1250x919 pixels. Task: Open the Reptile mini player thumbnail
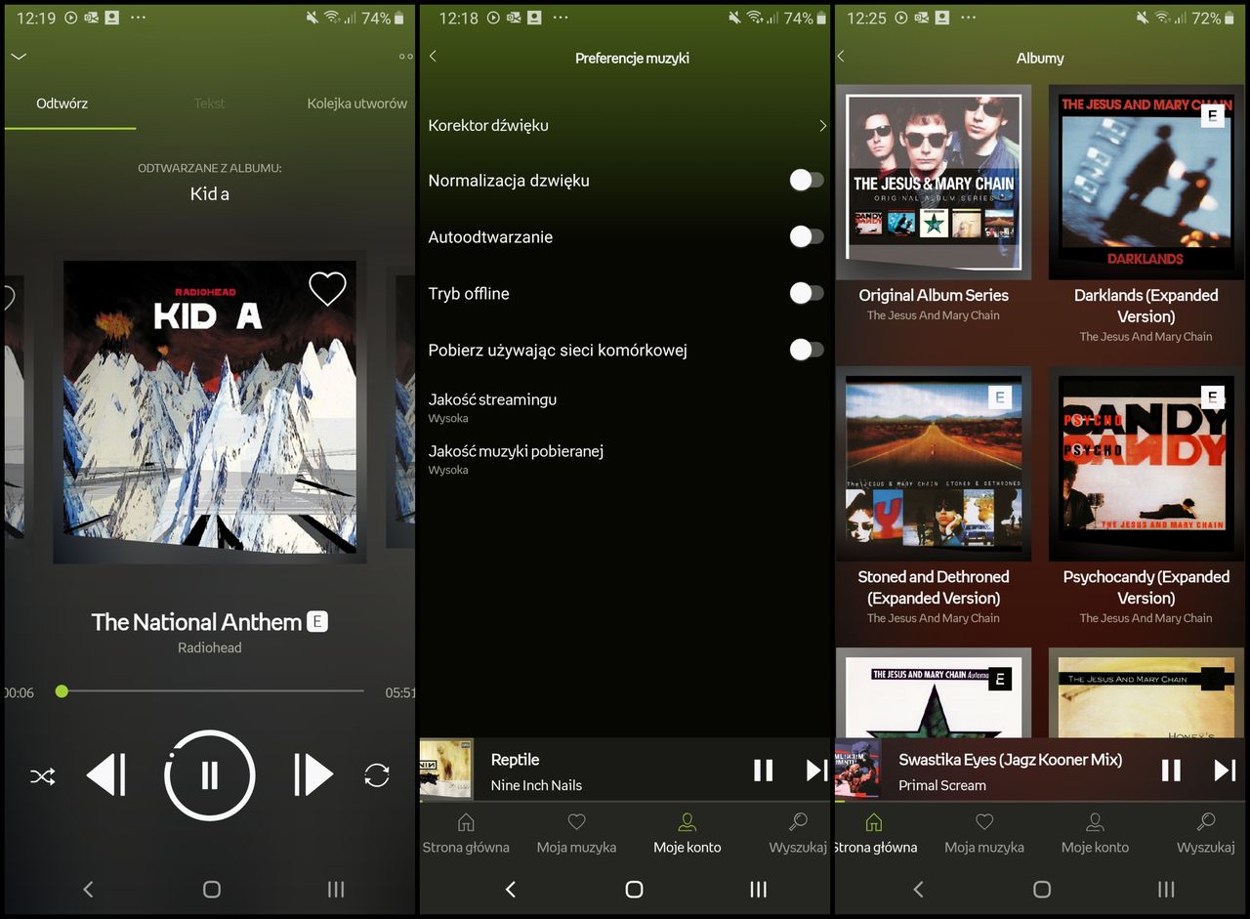(446, 770)
